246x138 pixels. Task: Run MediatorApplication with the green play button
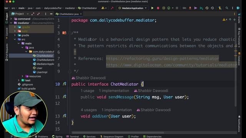[152, 8]
